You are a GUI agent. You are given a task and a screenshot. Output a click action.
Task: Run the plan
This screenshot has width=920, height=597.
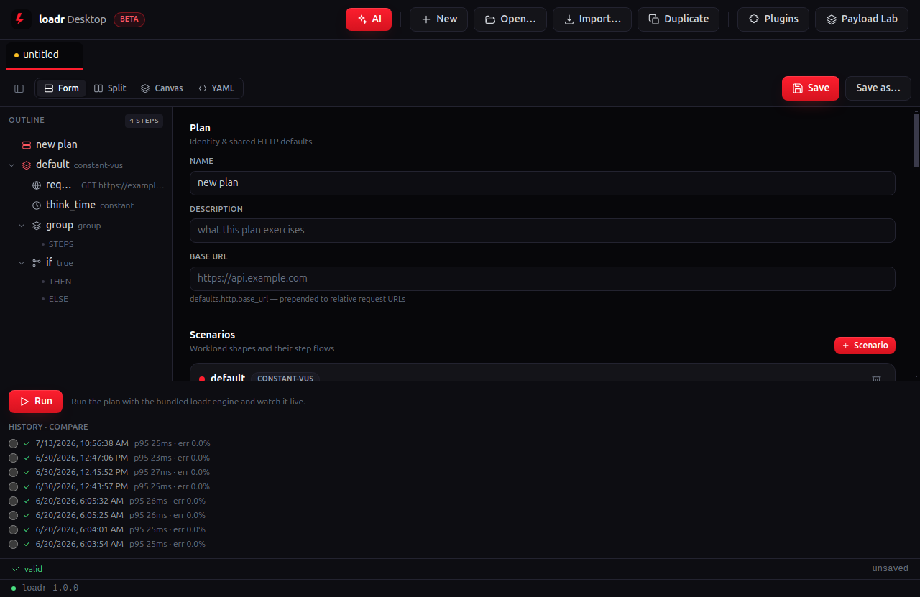[36, 402]
